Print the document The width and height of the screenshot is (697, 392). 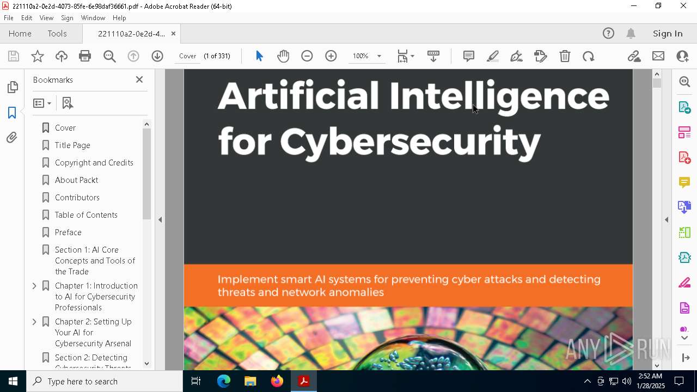pyautogui.click(x=85, y=56)
